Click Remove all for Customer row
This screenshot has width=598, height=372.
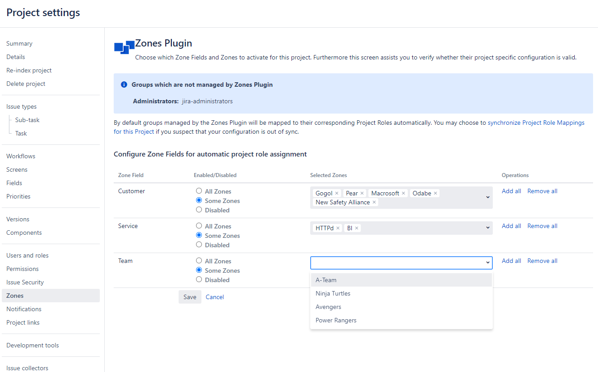[x=542, y=191]
